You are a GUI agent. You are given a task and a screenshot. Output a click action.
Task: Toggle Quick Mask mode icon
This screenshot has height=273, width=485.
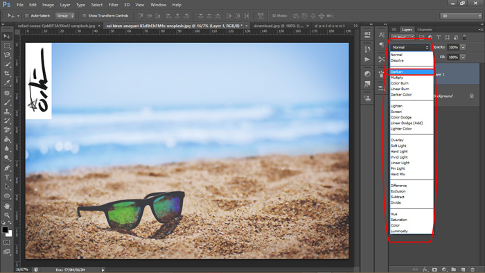pyautogui.click(x=6, y=242)
